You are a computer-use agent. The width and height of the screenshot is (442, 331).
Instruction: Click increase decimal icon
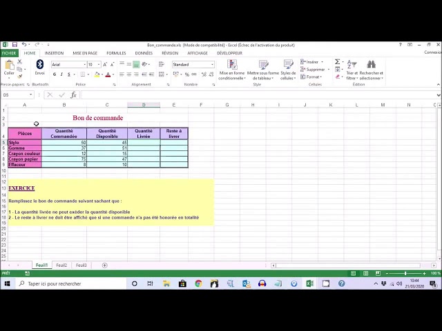(204, 74)
